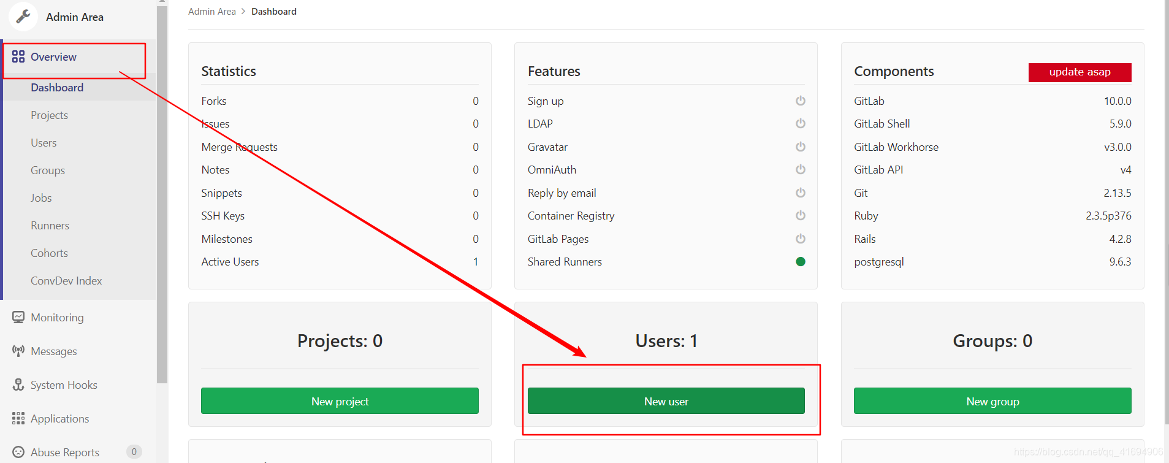The width and height of the screenshot is (1169, 463).
Task: Click the Monitoring screen icon
Action: 18,317
